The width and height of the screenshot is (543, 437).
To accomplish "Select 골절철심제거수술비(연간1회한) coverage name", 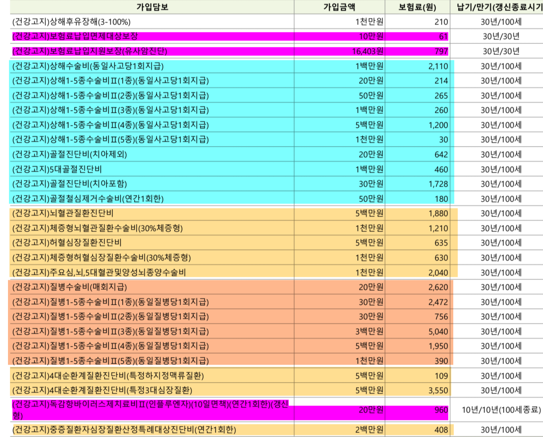I will (88, 199).
